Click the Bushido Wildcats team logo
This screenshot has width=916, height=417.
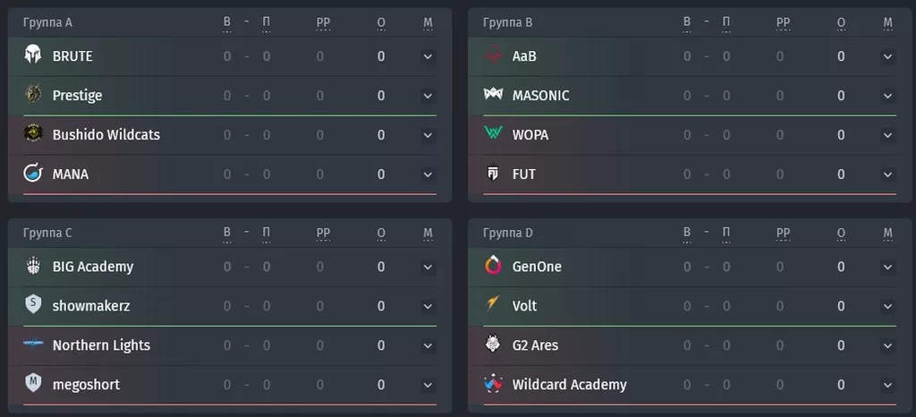click(x=33, y=133)
